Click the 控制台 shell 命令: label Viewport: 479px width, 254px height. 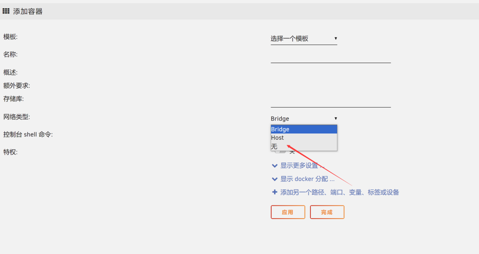(x=28, y=134)
